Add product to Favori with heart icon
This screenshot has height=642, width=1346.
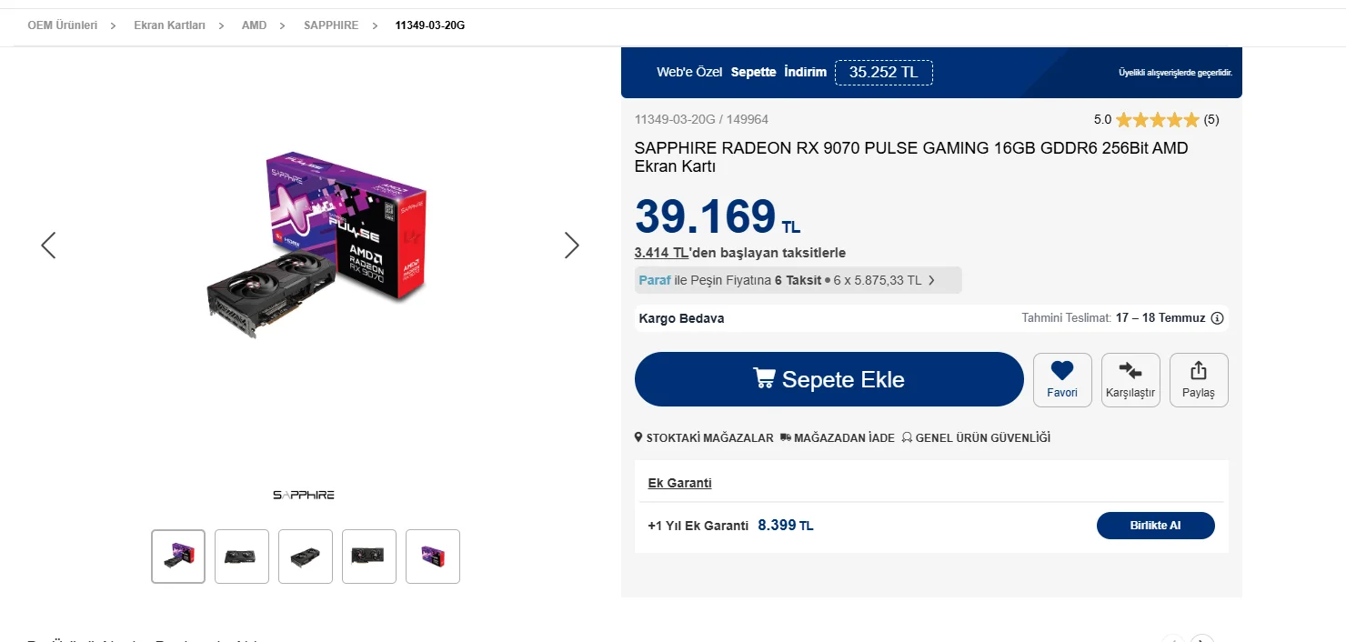click(1062, 380)
